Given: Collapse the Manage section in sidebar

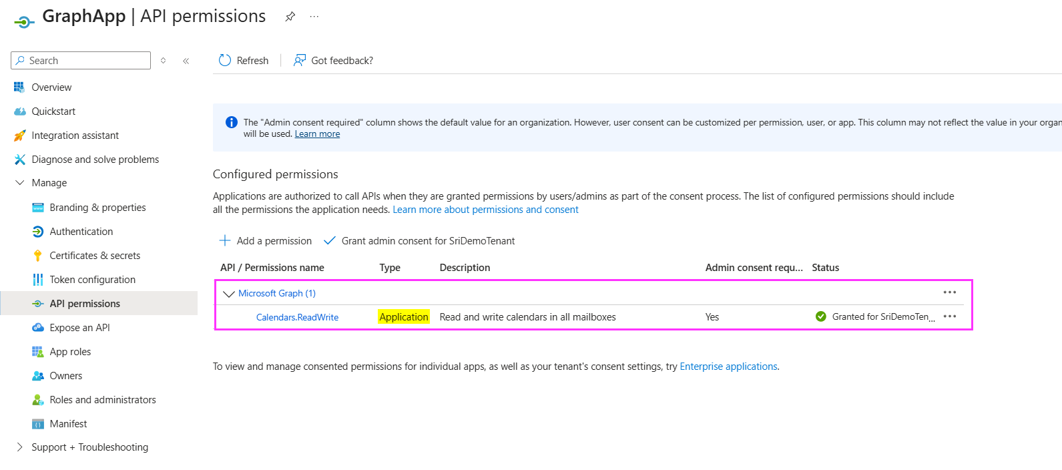Looking at the screenshot, I should (20, 183).
